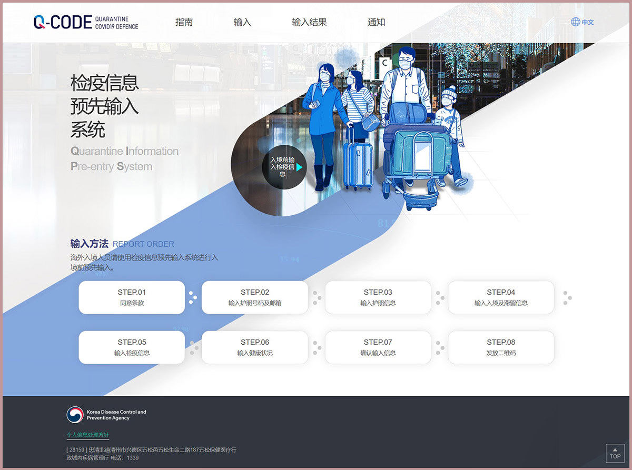The width and height of the screenshot is (632, 470).
Task: Click the TOP back-to-top button
Action: (615, 453)
